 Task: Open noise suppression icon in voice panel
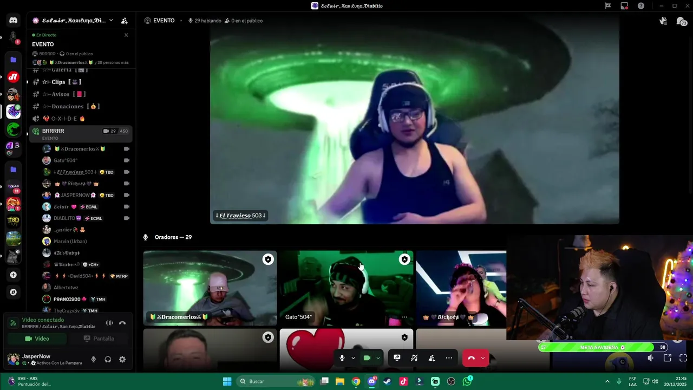(109, 323)
